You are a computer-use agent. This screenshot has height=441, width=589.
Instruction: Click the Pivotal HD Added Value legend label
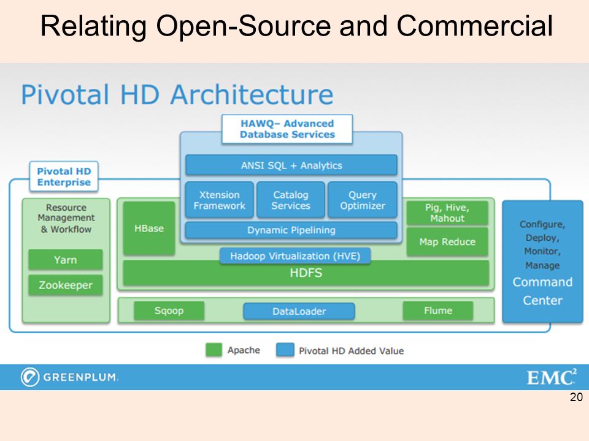click(x=351, y=351)
